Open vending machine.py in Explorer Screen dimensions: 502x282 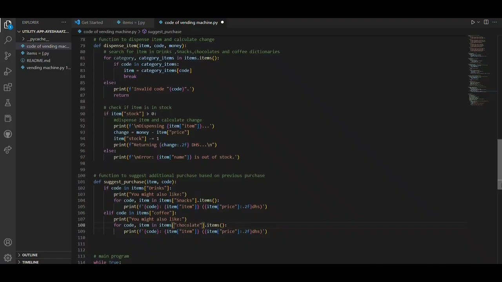(x=44, y=68)
